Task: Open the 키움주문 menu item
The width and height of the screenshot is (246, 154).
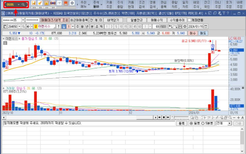Action: [109, 5]
